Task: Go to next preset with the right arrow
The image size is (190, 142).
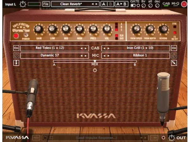Action: tap(97, 4)
